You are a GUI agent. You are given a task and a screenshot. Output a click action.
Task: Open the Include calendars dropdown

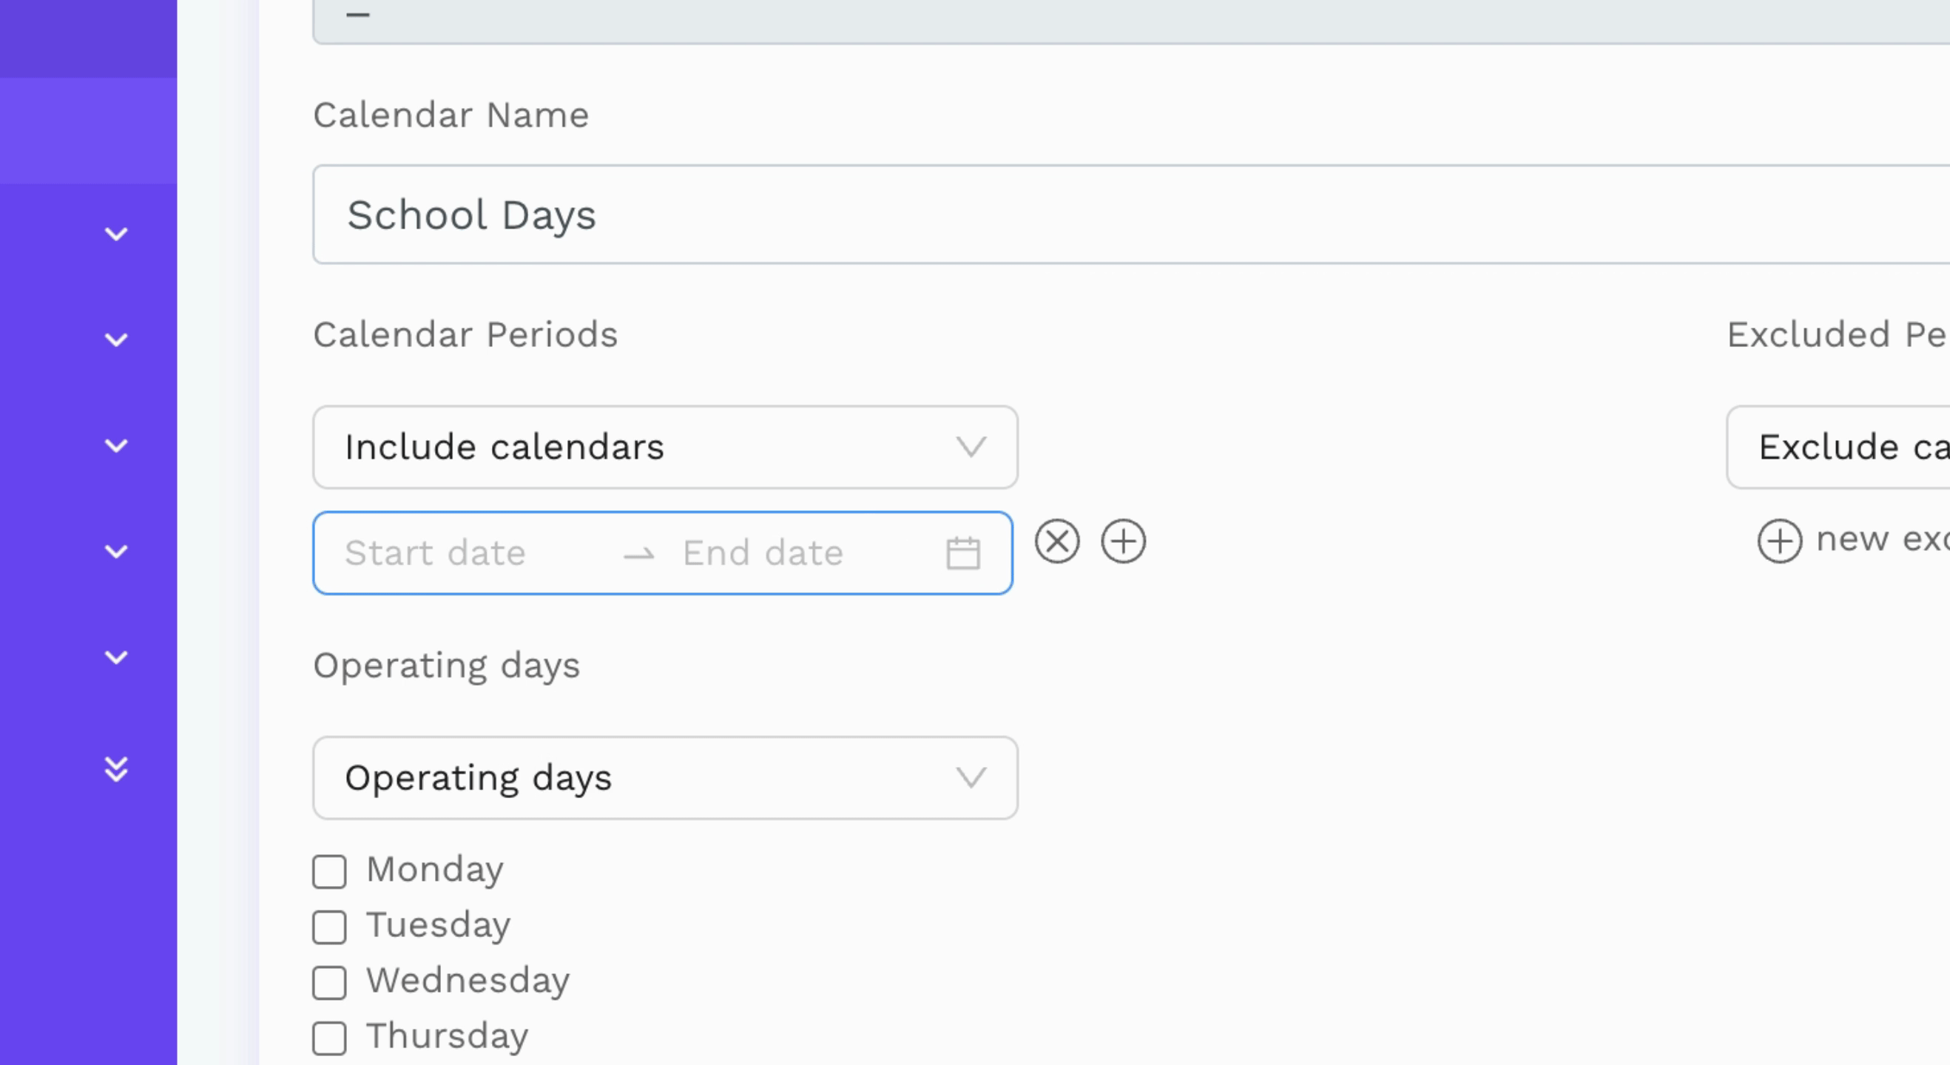pyautogui.click(x=665, y=447)
